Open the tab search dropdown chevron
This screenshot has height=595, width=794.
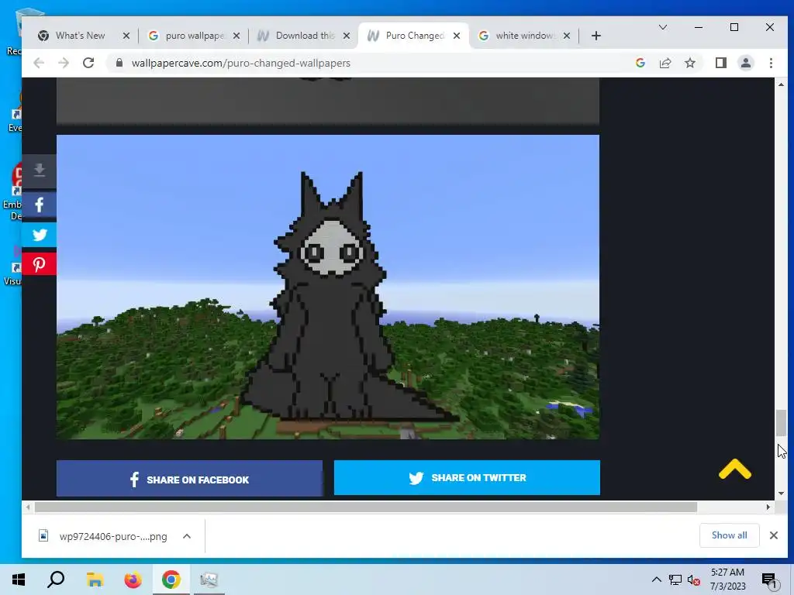click(662, 27)
